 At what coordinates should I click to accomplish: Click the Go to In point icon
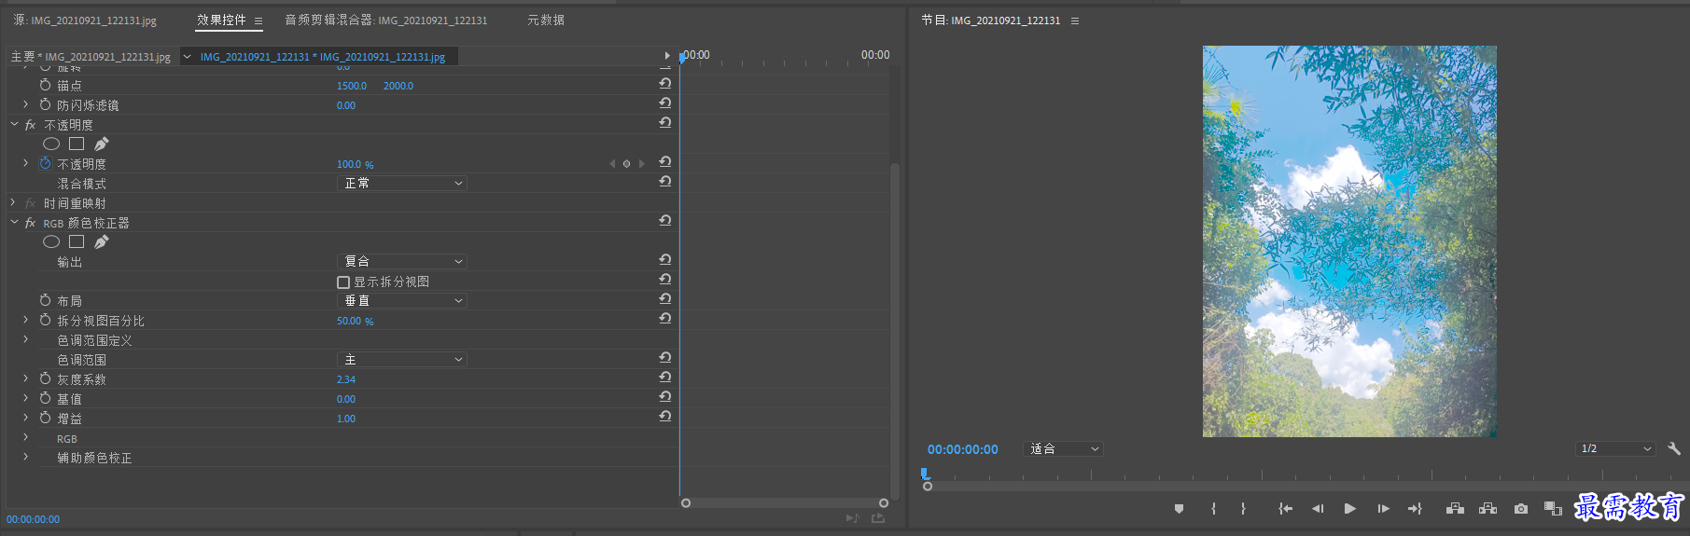pos(1285,509)
